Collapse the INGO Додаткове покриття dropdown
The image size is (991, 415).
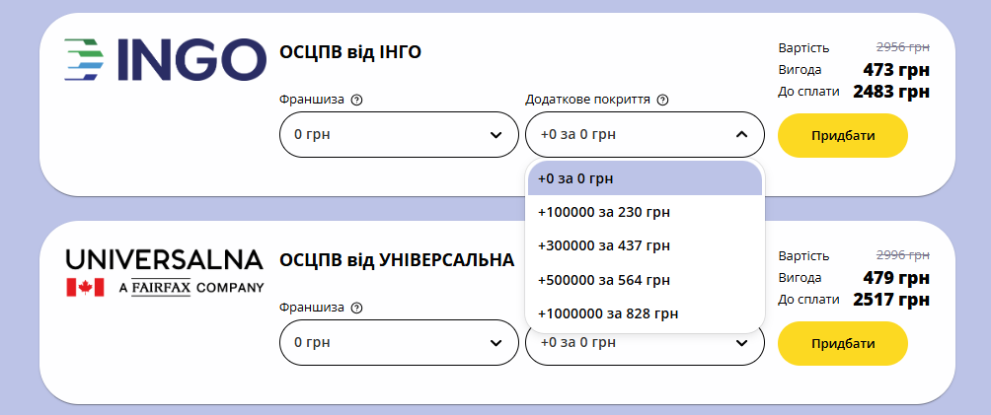[x=645, y=134]
